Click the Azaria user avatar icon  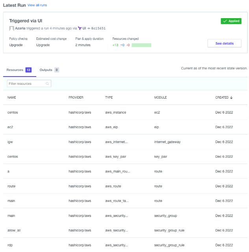click(x=11, y=28)
